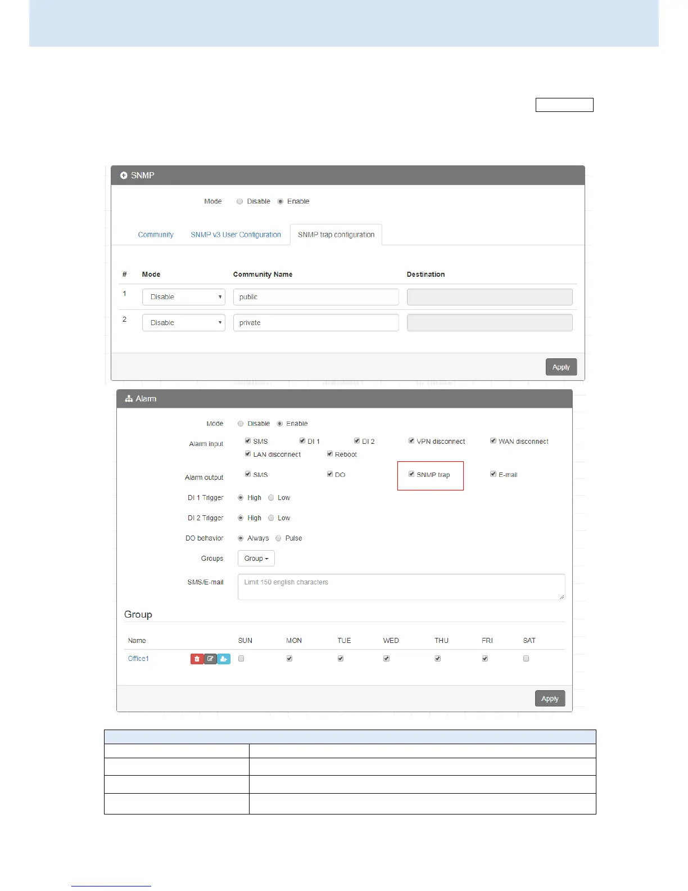The width and height of the screenshot is (688, 891).
Task: Click Apply button in SNMP panel
Action: pos(561,367)
